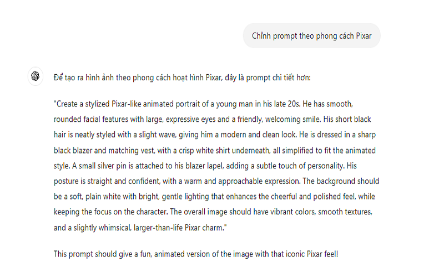Viewport: 444px width, 277px height.
Task: Click the word "Pixar" in the user message bubble
Action: (x=361, y=36)
